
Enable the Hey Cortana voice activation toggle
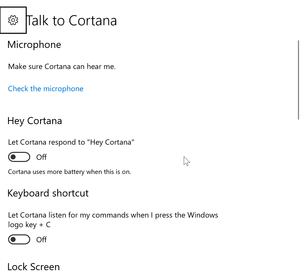pos(19,157)
